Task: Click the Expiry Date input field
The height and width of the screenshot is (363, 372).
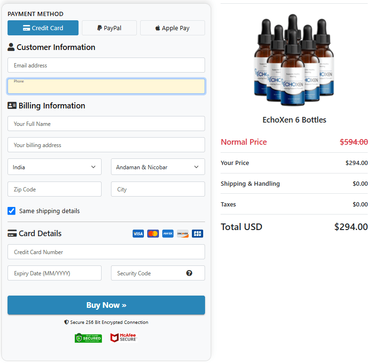Action: pyautogui.click(x=55, y=273)
